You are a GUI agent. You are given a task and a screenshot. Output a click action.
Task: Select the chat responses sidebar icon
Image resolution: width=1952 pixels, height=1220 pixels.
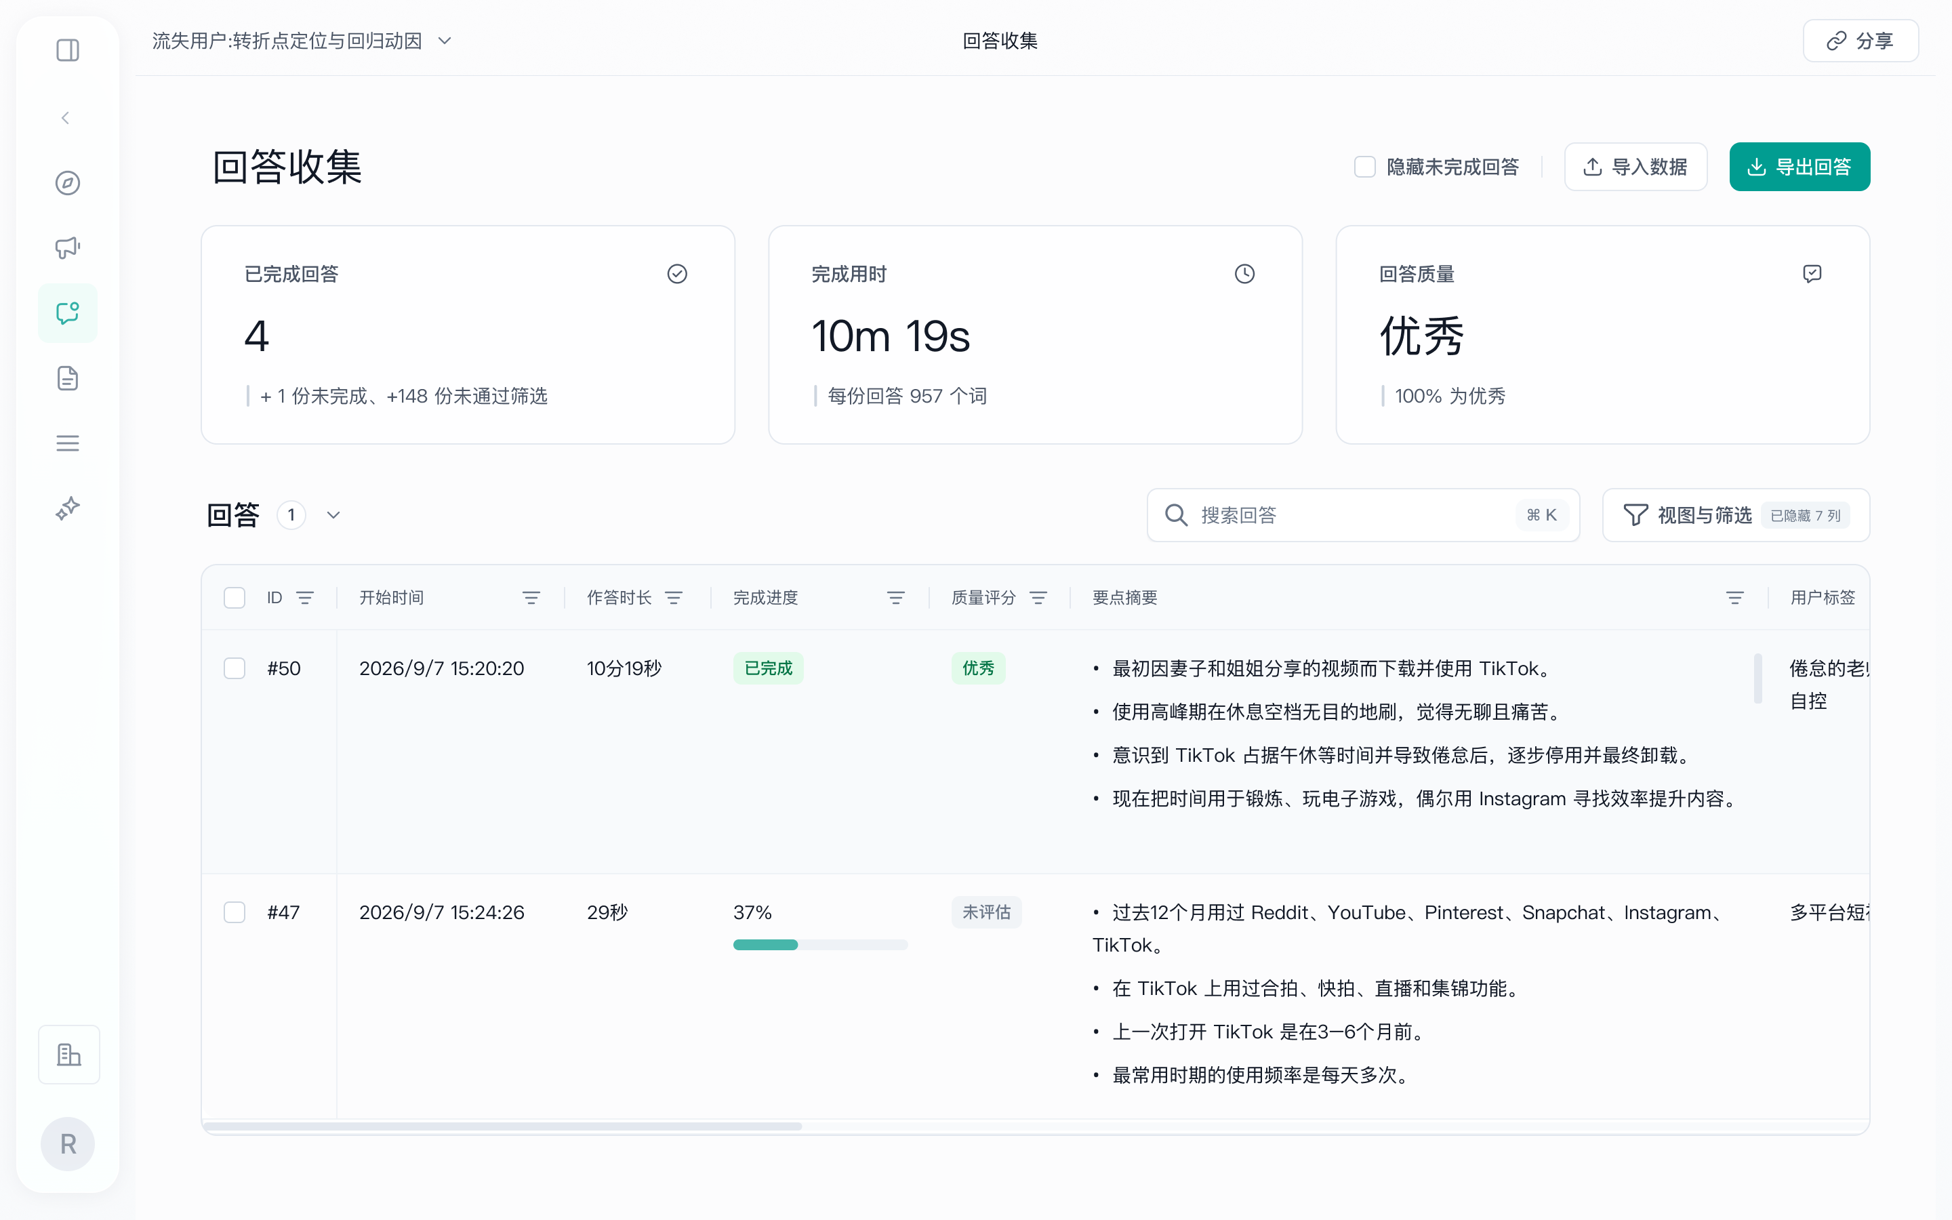tap(68, 313)
